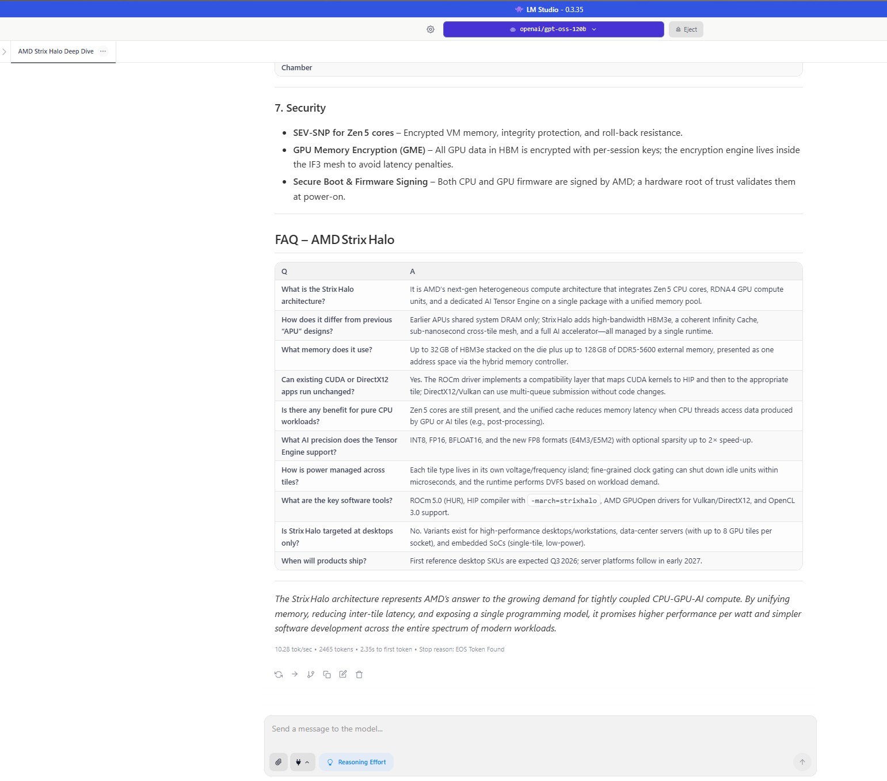
Task: Attach a file with the paperclip
Action: point(279,762)
